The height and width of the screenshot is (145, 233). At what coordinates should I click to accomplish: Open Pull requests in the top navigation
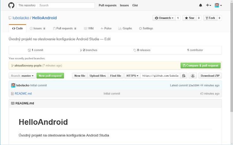108,5
